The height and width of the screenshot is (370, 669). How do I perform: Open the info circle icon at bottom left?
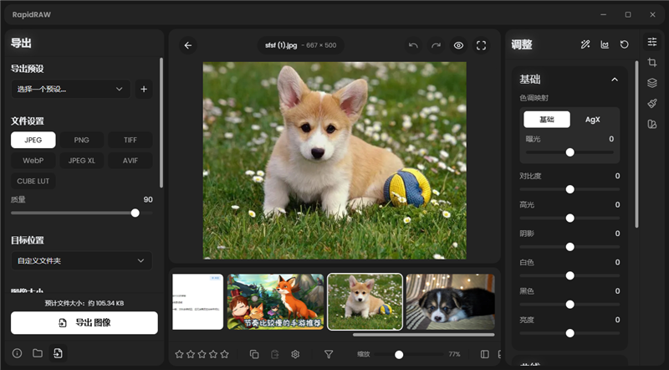pos(17,353)
